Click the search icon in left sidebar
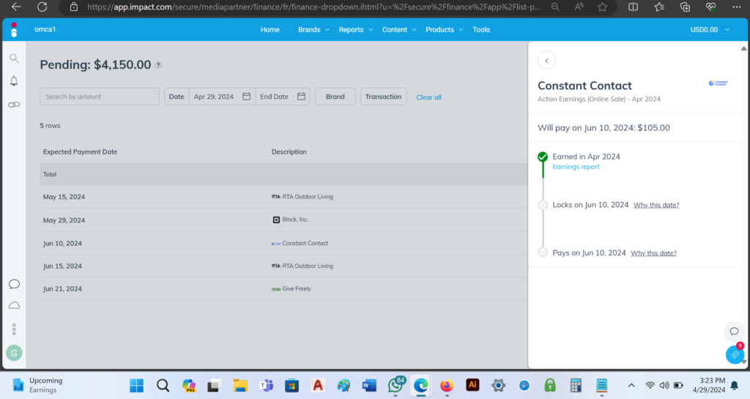750x399 pixels. [x=14, y=59]
